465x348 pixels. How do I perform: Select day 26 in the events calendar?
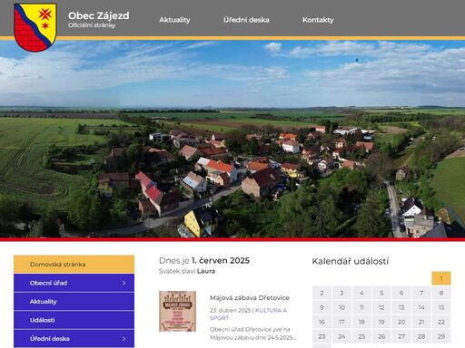381,336
